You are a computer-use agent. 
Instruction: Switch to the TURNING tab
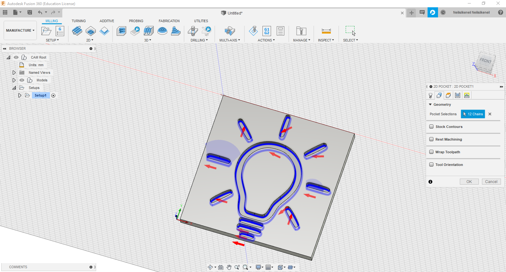(x=78, y=21)
